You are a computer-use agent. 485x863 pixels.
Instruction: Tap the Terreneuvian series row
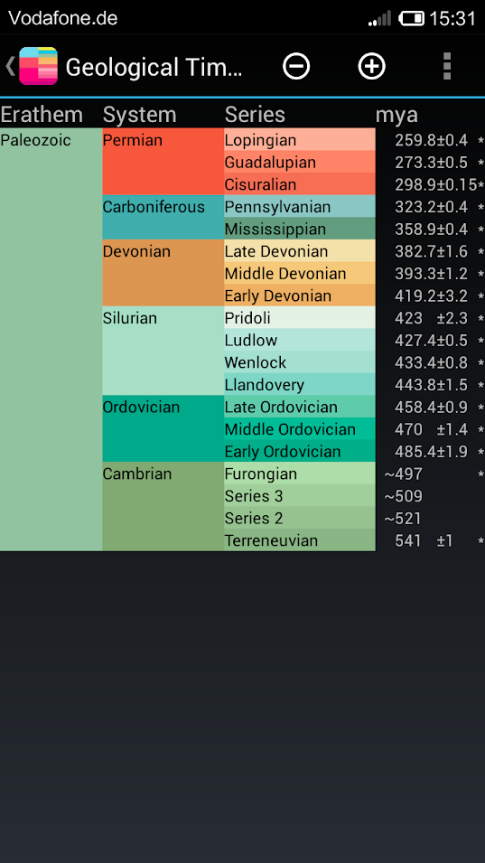pyautogui.click(x=300, y=539)
